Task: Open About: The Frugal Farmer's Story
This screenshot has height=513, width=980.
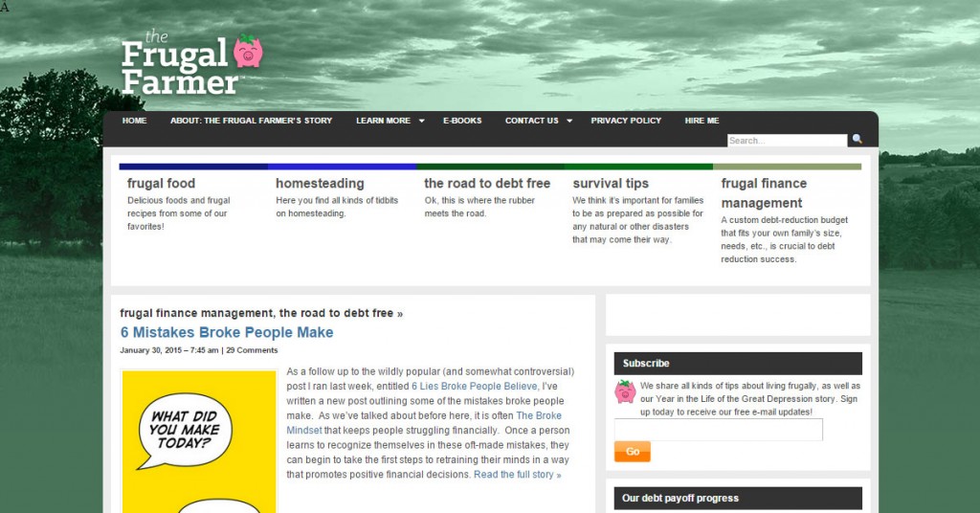Action: tap(251, 121)
